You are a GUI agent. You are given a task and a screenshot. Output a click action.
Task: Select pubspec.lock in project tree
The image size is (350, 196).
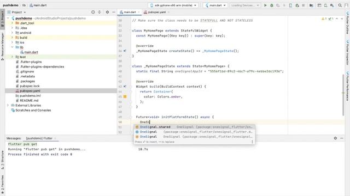pyautogui.click(x=30, y=86)
